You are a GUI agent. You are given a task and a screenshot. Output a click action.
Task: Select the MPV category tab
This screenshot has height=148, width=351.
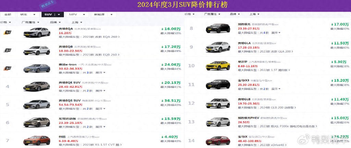click(77, 14)
